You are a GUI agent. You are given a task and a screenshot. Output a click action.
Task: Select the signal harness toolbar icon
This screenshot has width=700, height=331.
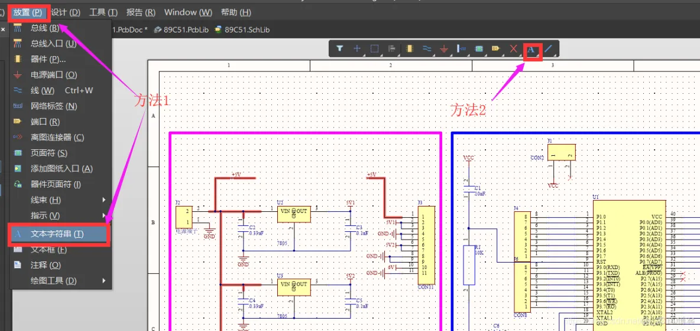[461, 48]
